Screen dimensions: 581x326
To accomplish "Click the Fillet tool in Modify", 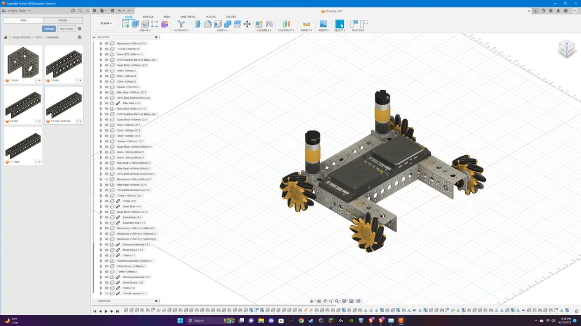I will coord(208,24).
